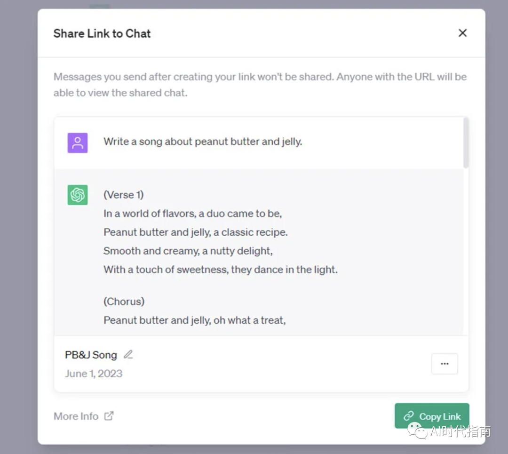Click the green ChatGPT logo icon

(78, 195)
